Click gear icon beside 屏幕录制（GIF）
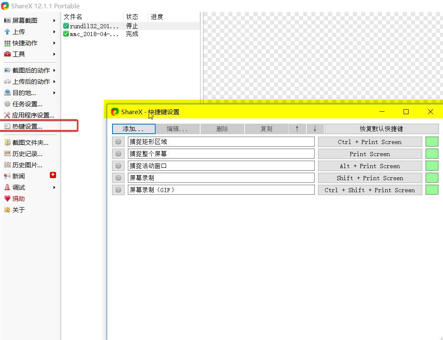Viewport: 443px width, 340px height. point(118,190)
